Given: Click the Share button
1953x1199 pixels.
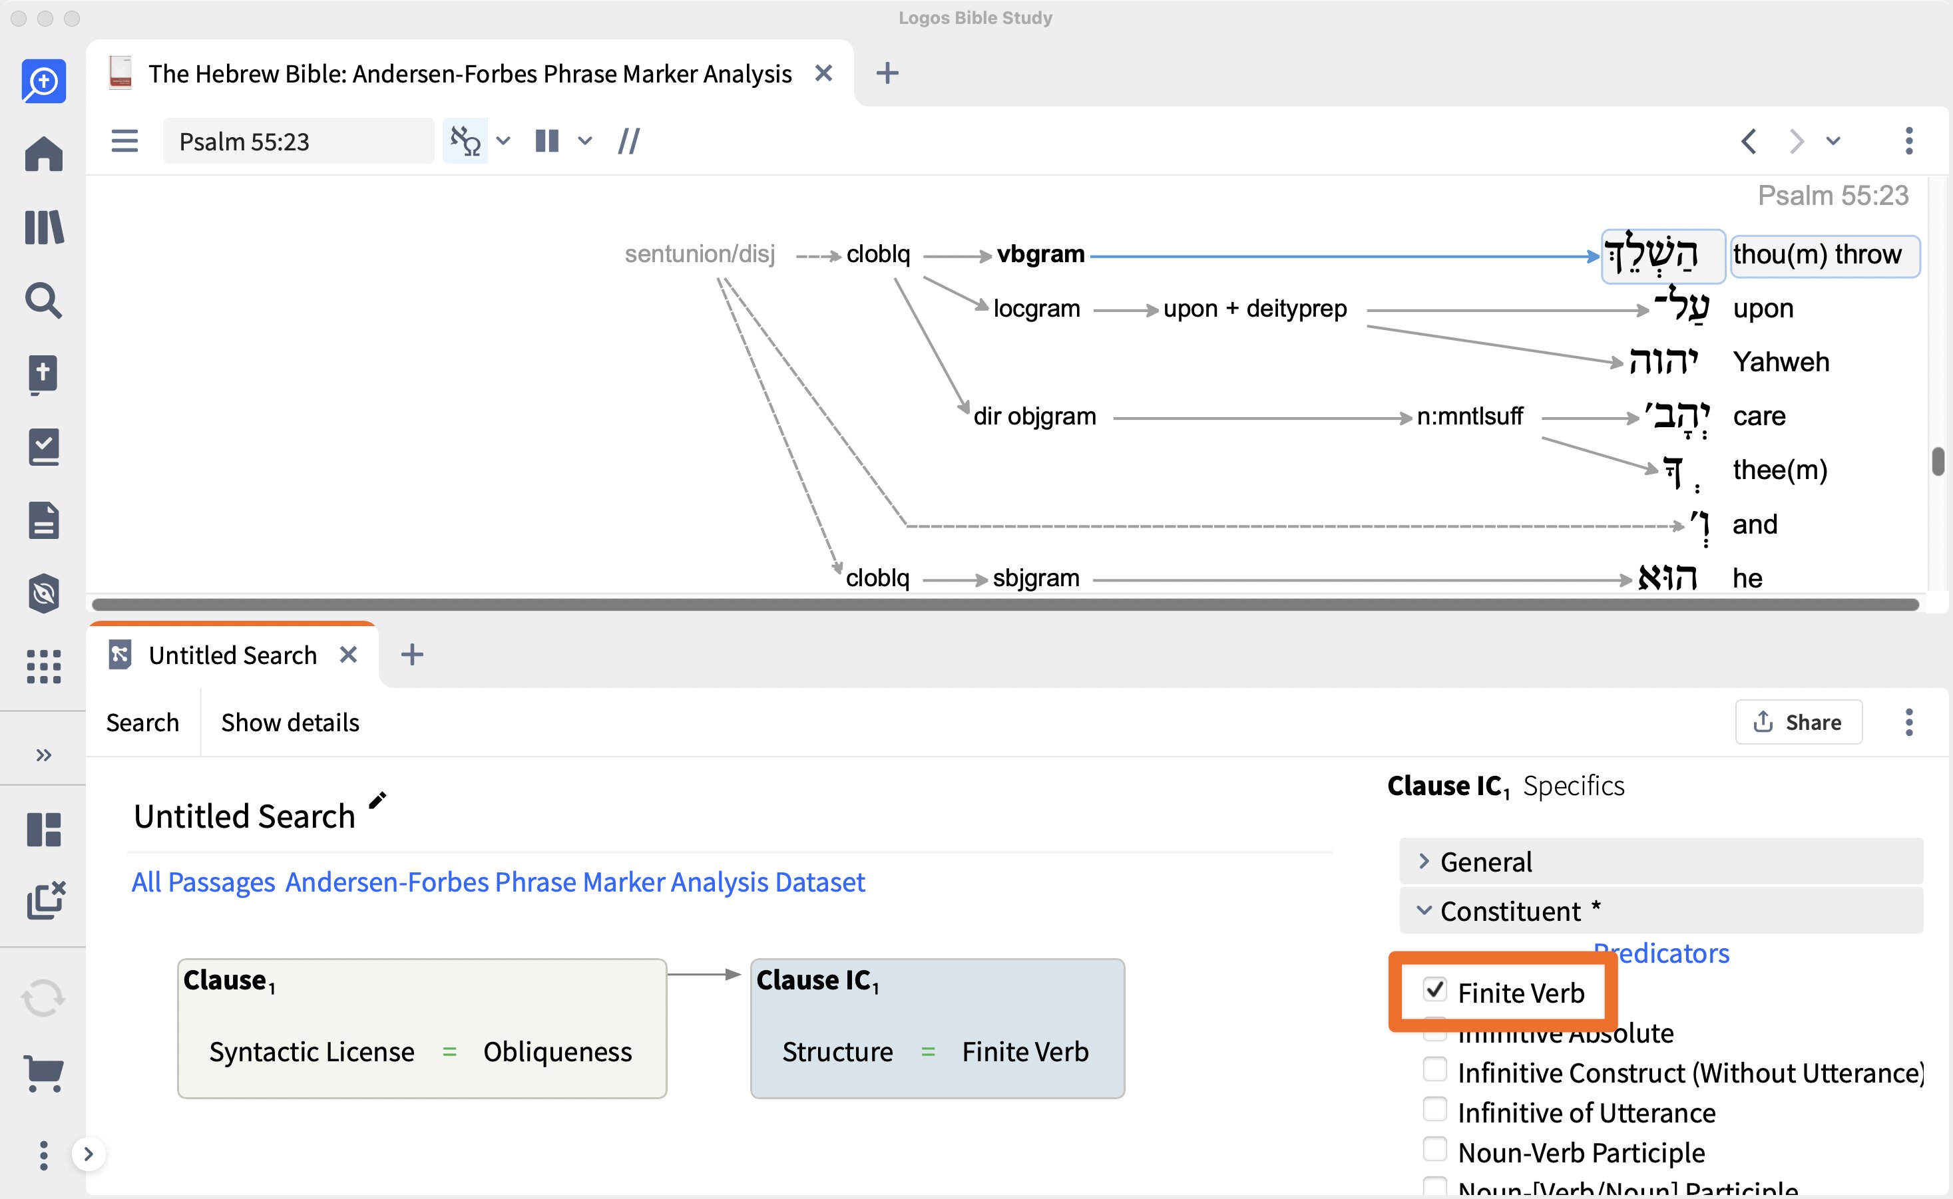Looking at the screenshot, I should pyautogui.click(x=1799, y=722).
